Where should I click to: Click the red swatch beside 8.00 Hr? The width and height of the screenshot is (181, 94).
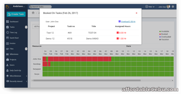(x=118, y=33)
